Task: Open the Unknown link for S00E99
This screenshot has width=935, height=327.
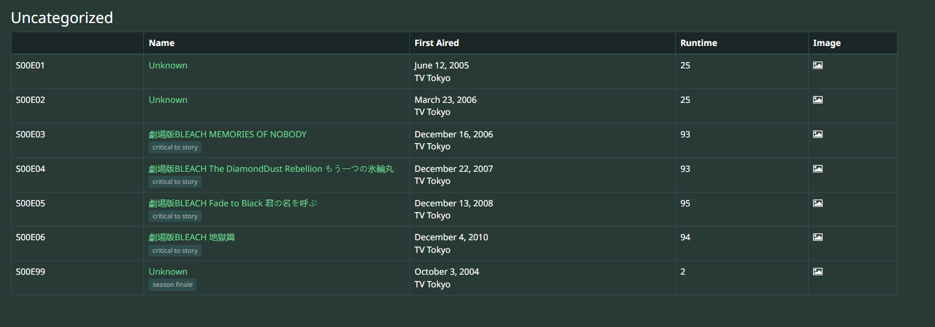Action: [168, 272]
